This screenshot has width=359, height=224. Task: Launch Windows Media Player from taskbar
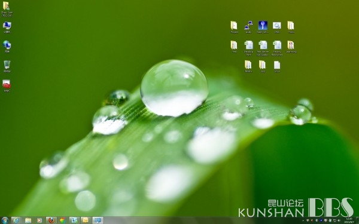[39, 220]
